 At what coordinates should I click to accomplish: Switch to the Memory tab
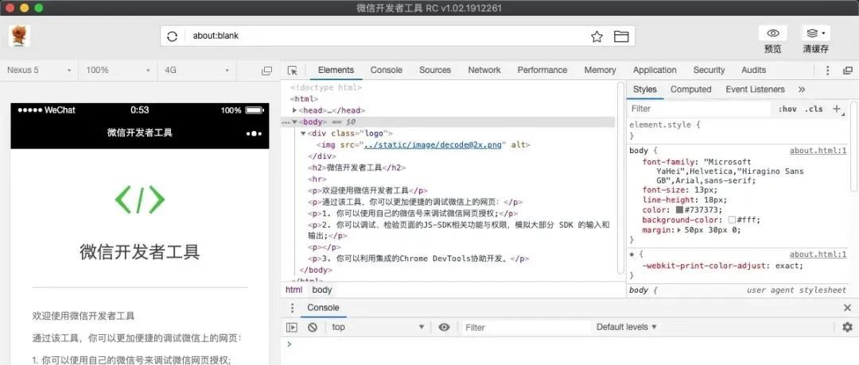[x=600, y=70]
